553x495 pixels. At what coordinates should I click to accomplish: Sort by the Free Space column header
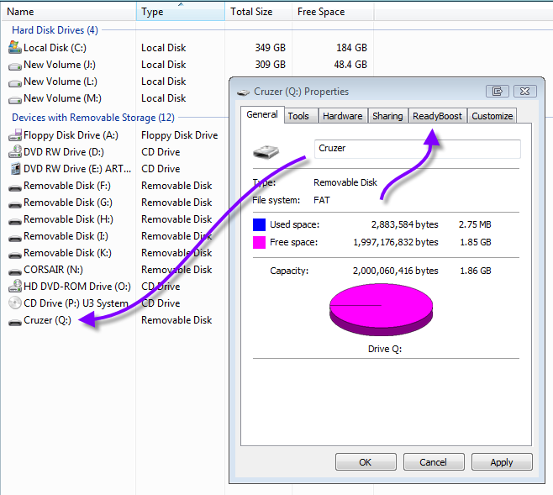[332, 12]
